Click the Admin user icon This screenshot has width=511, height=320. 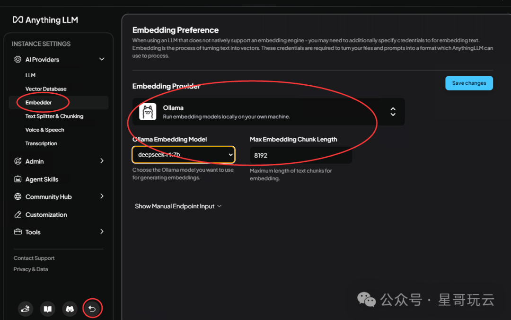(x=18, y=161)
